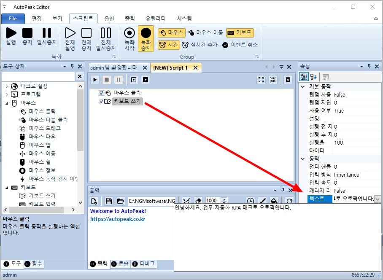The image size is (383, 280).
Task: Switch to the 함수 bottom tab
Action: click(x=34, y=264)
